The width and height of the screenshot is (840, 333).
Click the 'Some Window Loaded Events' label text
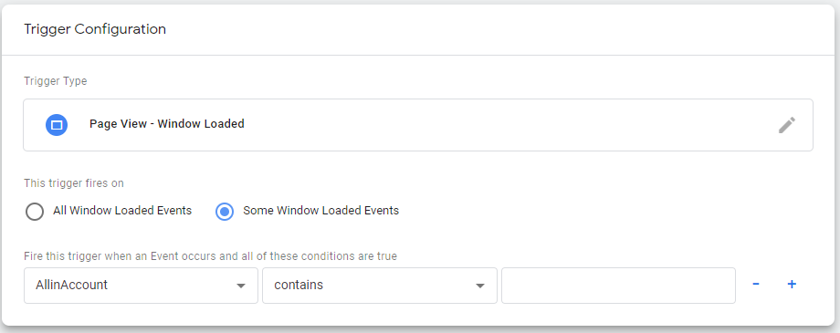[x=320, y=211]
